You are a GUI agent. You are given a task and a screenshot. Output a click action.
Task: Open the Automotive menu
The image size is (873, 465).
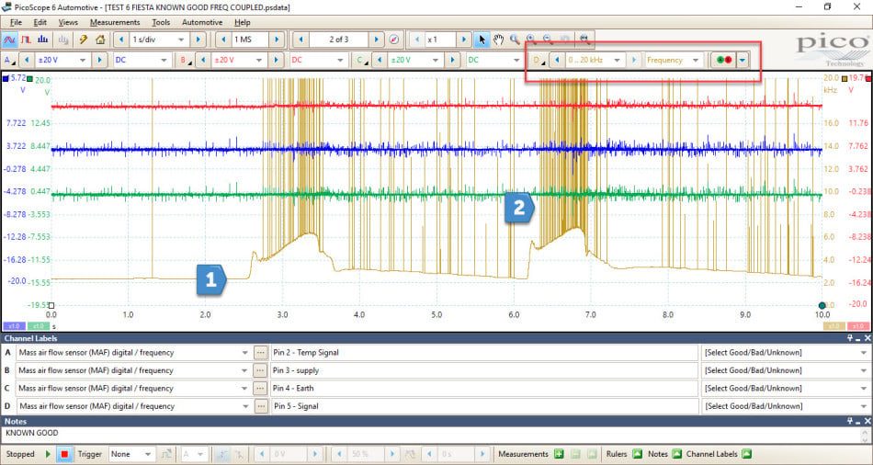pyautogui.click(x=202, y=22)
